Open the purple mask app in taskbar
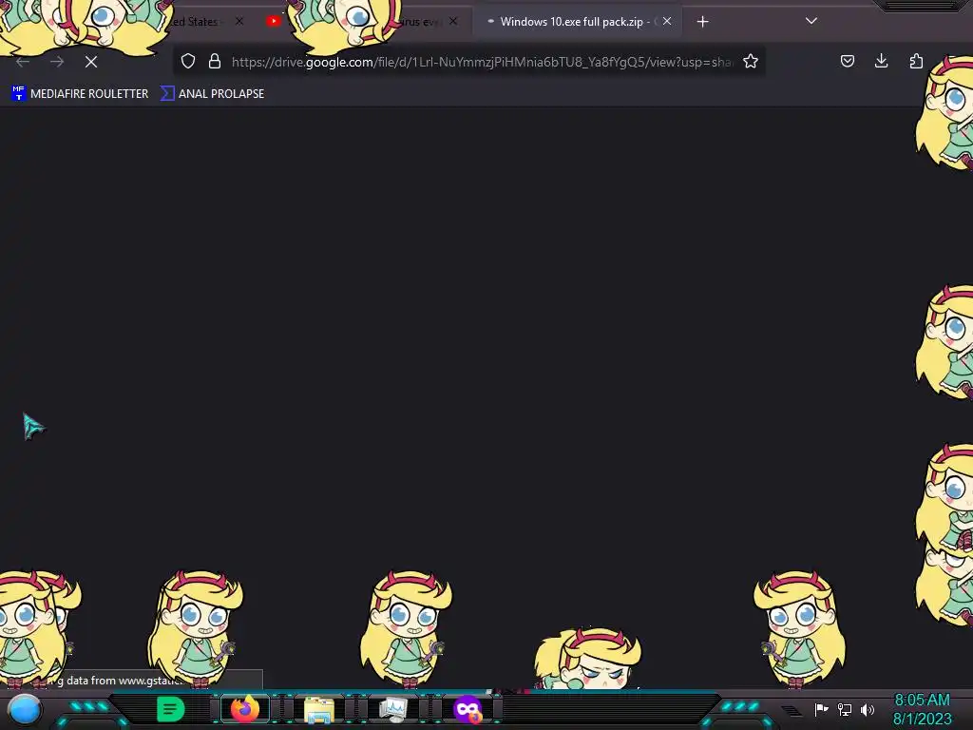973x730 pixels. click(x=467, y=709)
